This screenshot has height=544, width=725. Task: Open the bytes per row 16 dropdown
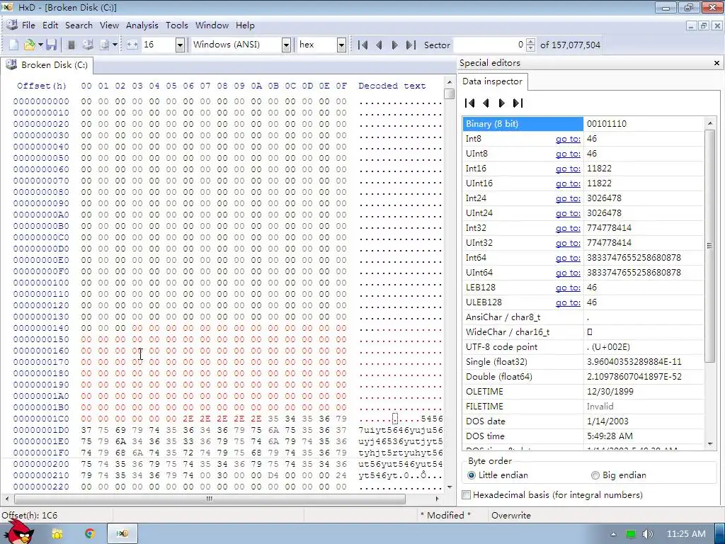pos(180,45)
